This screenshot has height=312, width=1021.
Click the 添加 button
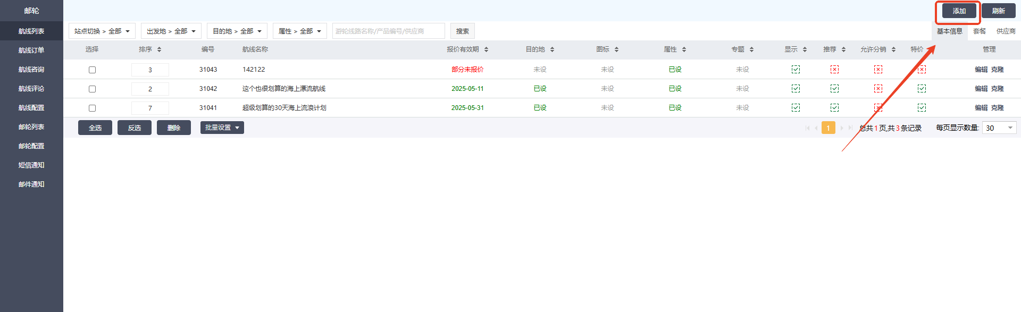click(959, 11)
